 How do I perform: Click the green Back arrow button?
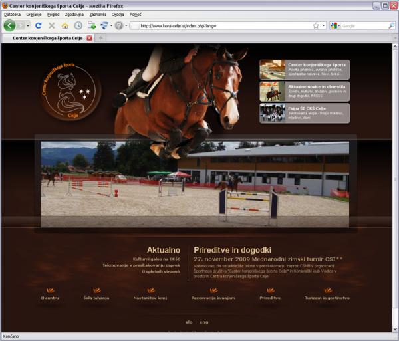point(9,25)
